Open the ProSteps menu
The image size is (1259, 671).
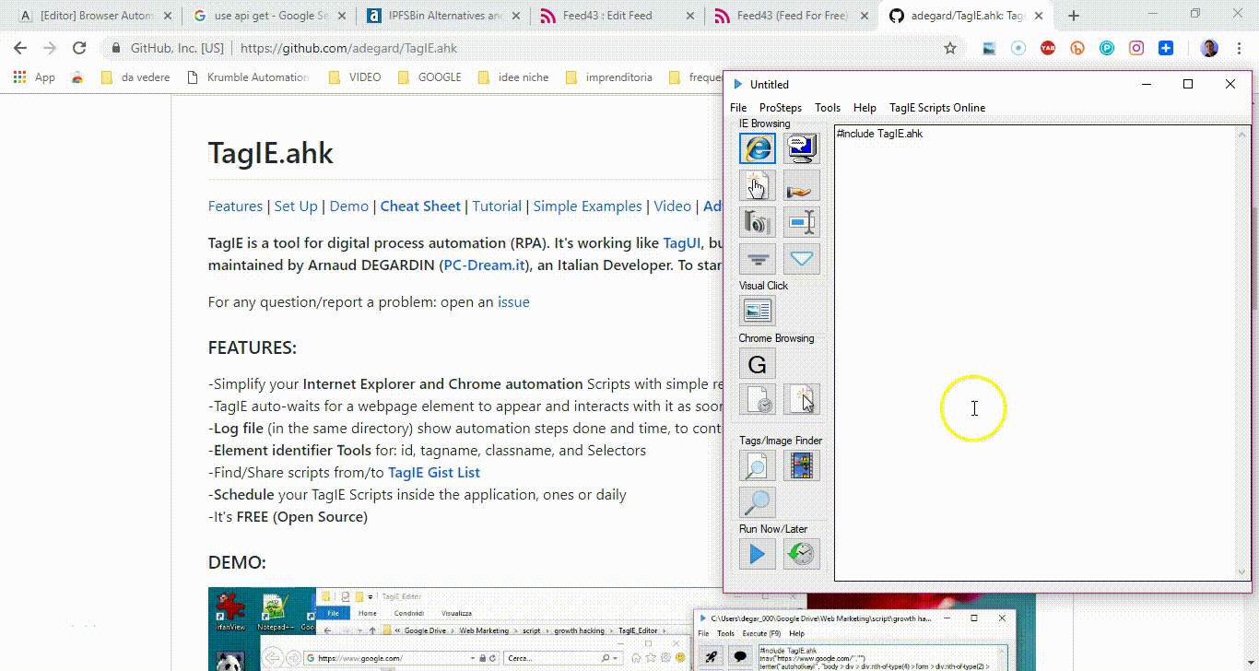point(781,108)
